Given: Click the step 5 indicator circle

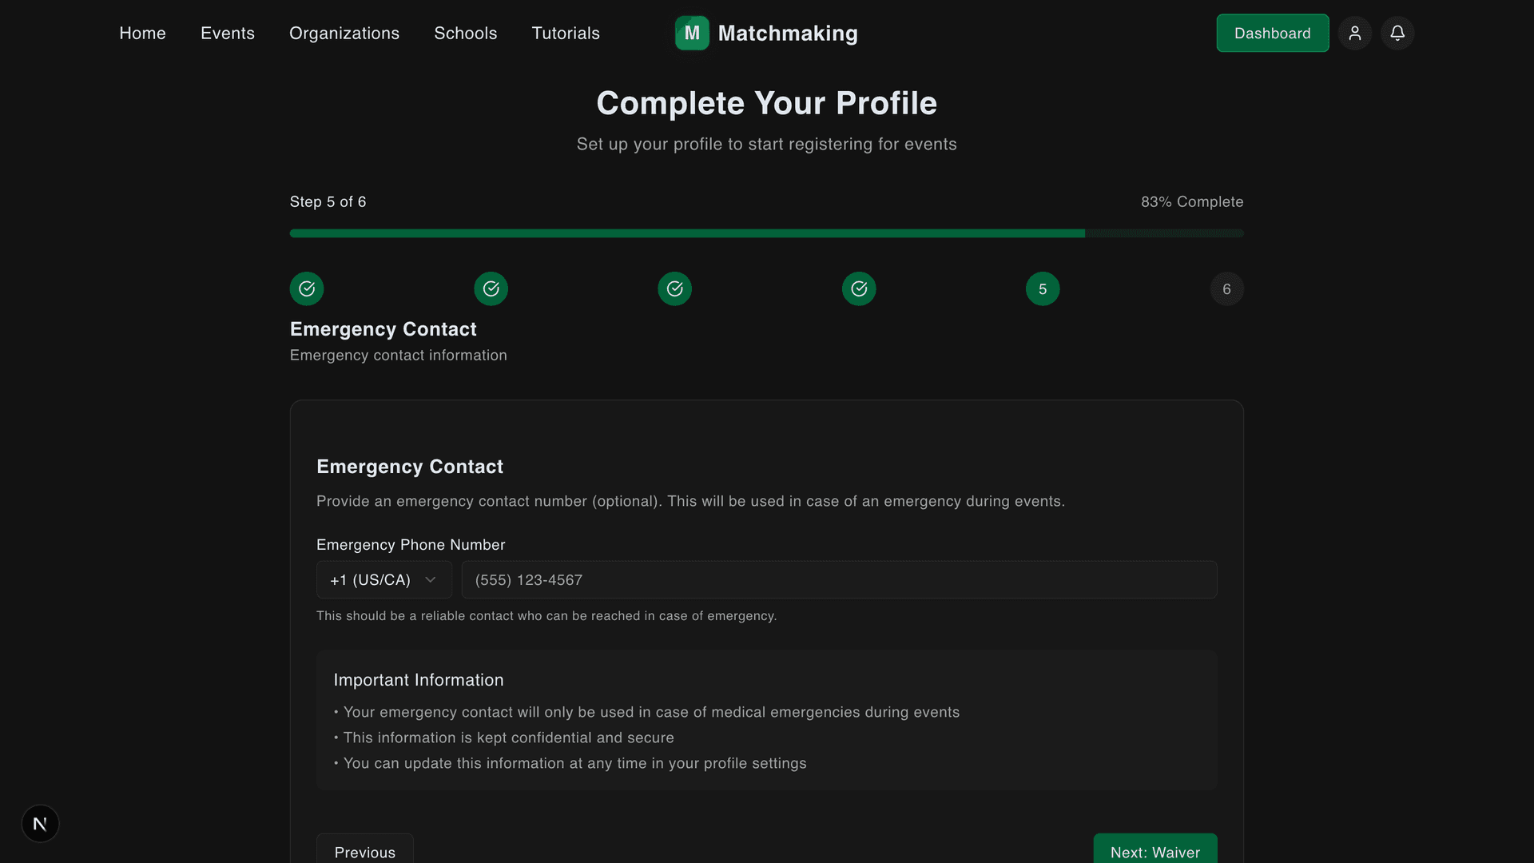Looking at the screenshot, I should click(1043, 288).
